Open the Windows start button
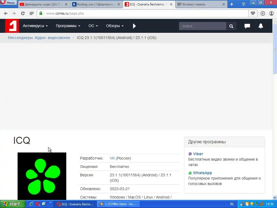 click(x=13, y=204)
